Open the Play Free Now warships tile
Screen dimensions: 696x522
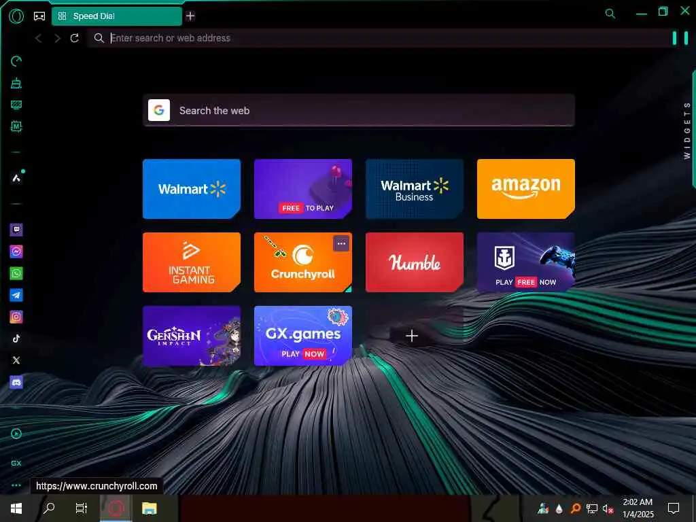[x=526, y=262]
